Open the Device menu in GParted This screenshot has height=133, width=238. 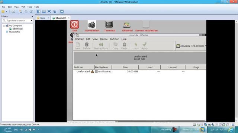point(104,39)
